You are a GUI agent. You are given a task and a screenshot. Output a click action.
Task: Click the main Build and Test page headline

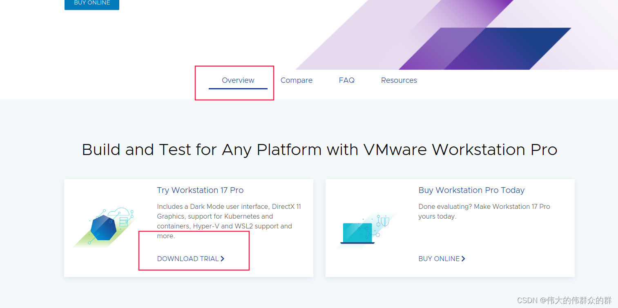[x=320, y=150]
